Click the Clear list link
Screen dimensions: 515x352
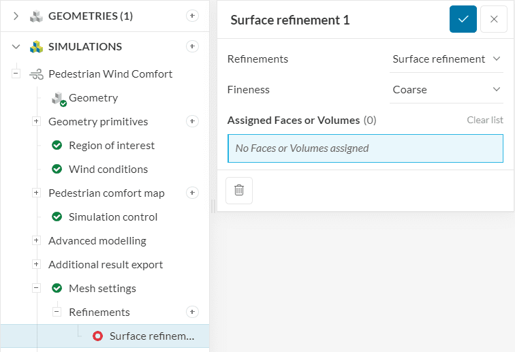[x=484, y=120]
